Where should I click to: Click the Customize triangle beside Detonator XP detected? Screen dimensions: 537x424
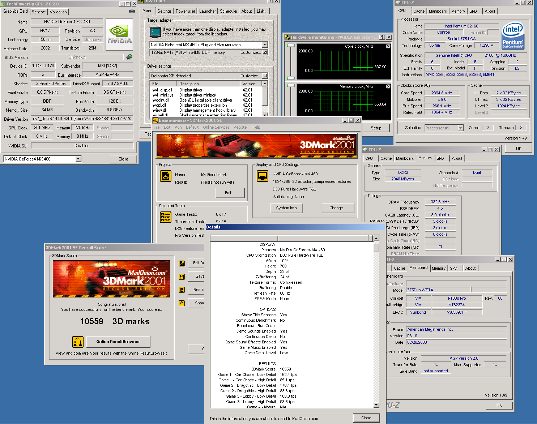265,76
